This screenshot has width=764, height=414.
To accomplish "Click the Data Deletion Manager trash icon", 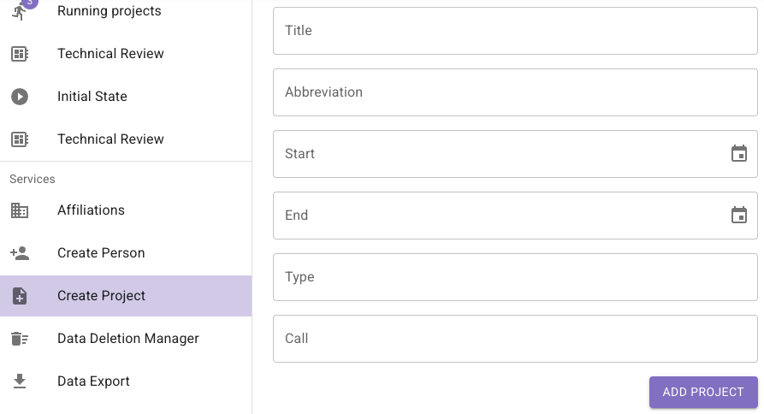I will [x=20, y=339].
